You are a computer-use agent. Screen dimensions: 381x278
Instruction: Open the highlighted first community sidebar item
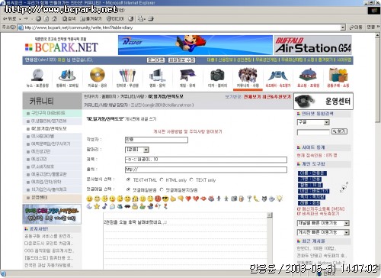48,113
